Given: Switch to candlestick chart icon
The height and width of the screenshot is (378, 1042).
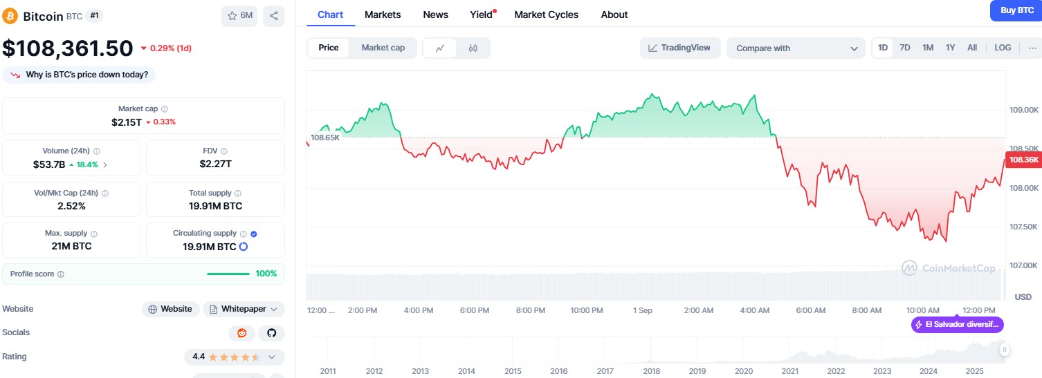Looking at the screenshot, I should click(x=473, y=48).
